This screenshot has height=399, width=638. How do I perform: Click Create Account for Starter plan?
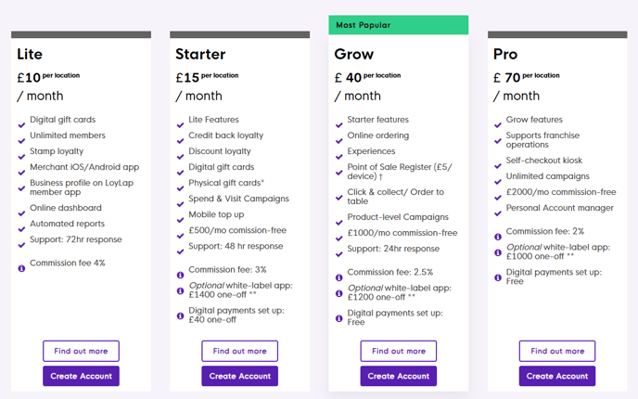pos(239,376)
